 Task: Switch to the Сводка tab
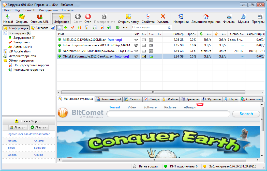point(152,99)
